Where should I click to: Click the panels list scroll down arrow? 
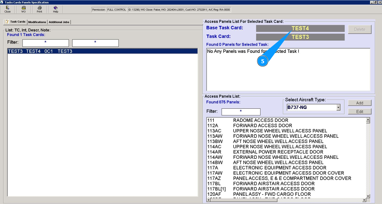tap(368, 196)
